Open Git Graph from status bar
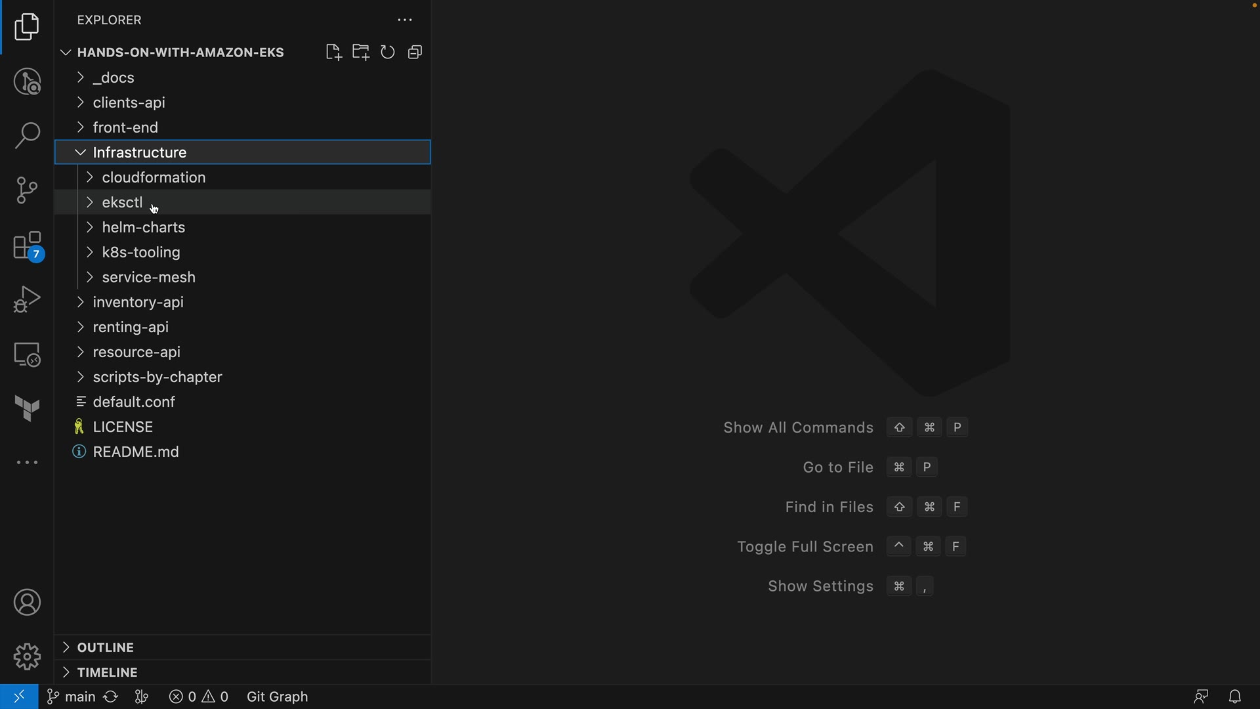This screenshot has width=1260, height=709. tap(277, 697)
